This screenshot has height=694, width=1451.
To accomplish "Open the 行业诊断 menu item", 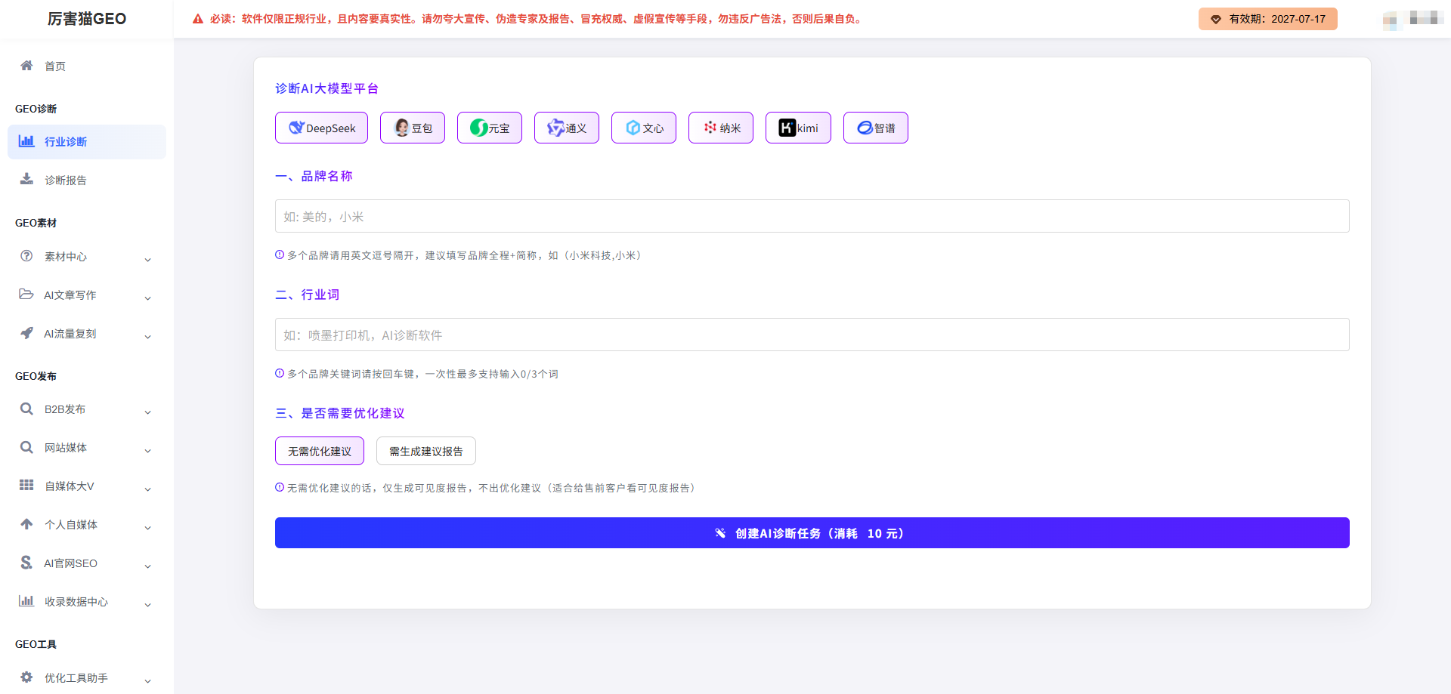I will coord(87,141).
